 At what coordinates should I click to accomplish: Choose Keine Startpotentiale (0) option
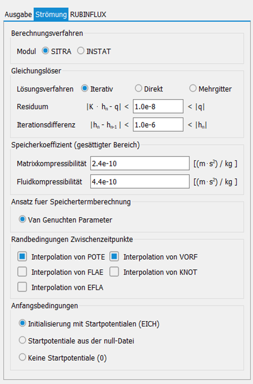(22, 357)
